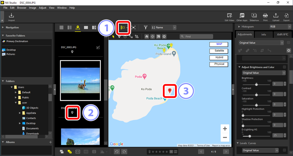The image size is (293, 156).
Task: Collapse the Favorite Folders section
Action: coord(3,35)
